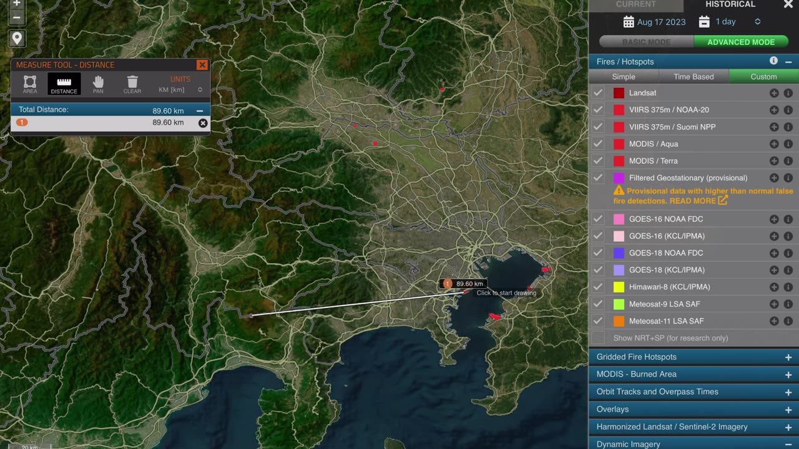The image size is (799, 449).
Task: Open plus options for Meteosat-9 LSA SAF
Action: 774,304
